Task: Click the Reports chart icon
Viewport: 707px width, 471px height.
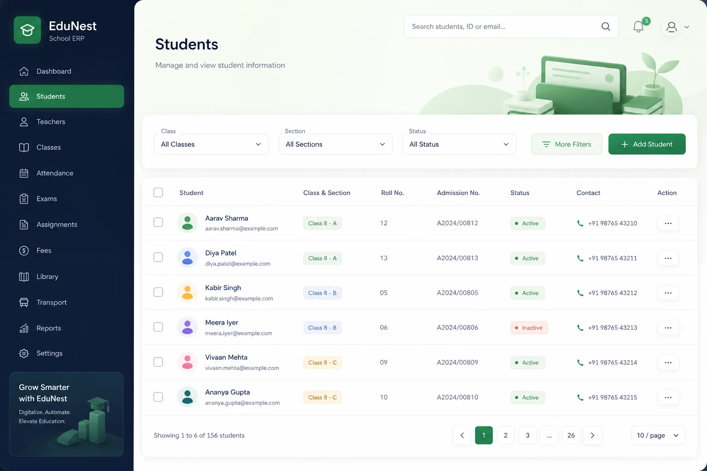Action: coord(24,328)
